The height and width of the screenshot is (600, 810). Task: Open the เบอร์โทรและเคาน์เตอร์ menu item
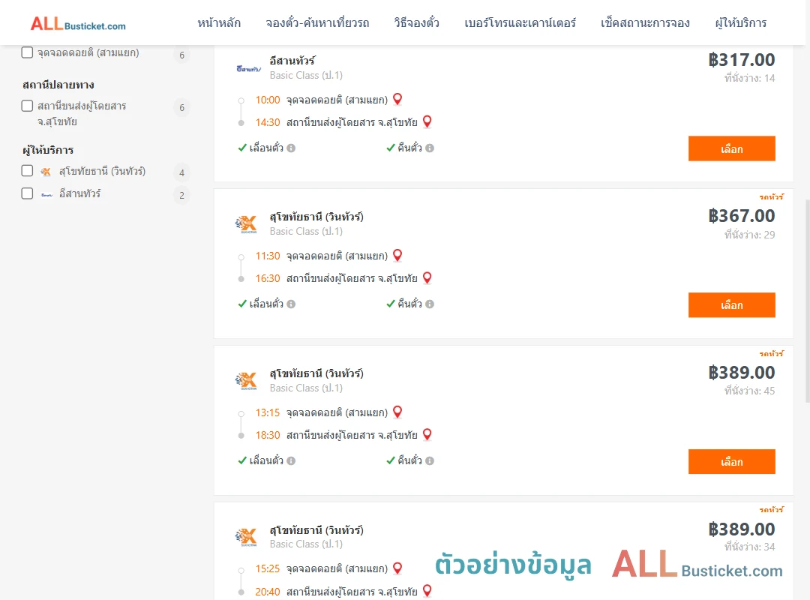click(520, 23)
